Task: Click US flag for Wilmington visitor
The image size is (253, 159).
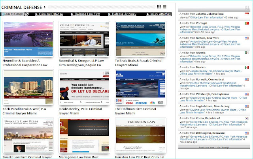Action: point(247,133)
